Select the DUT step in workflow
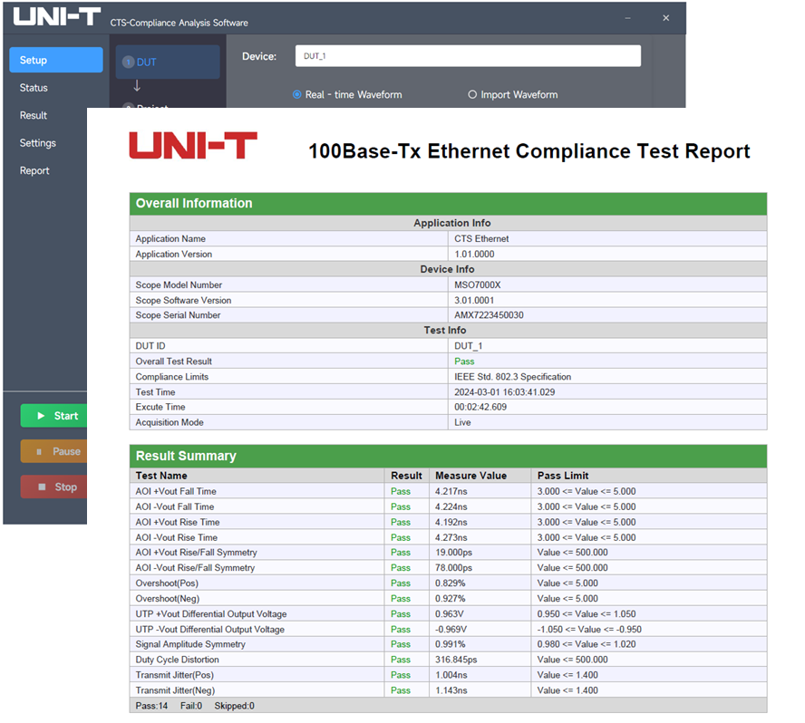Image resolution: width=805 pixels, height=723 pixels. click(168, 63)
